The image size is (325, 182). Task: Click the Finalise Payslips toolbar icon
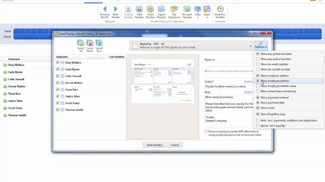[x=128, y=12]
